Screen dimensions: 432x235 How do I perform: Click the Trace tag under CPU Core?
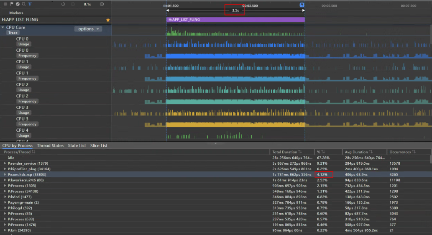(13, 33)
